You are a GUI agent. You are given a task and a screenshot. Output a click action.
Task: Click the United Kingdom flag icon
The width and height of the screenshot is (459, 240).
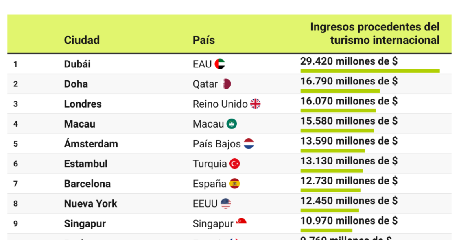255,104
